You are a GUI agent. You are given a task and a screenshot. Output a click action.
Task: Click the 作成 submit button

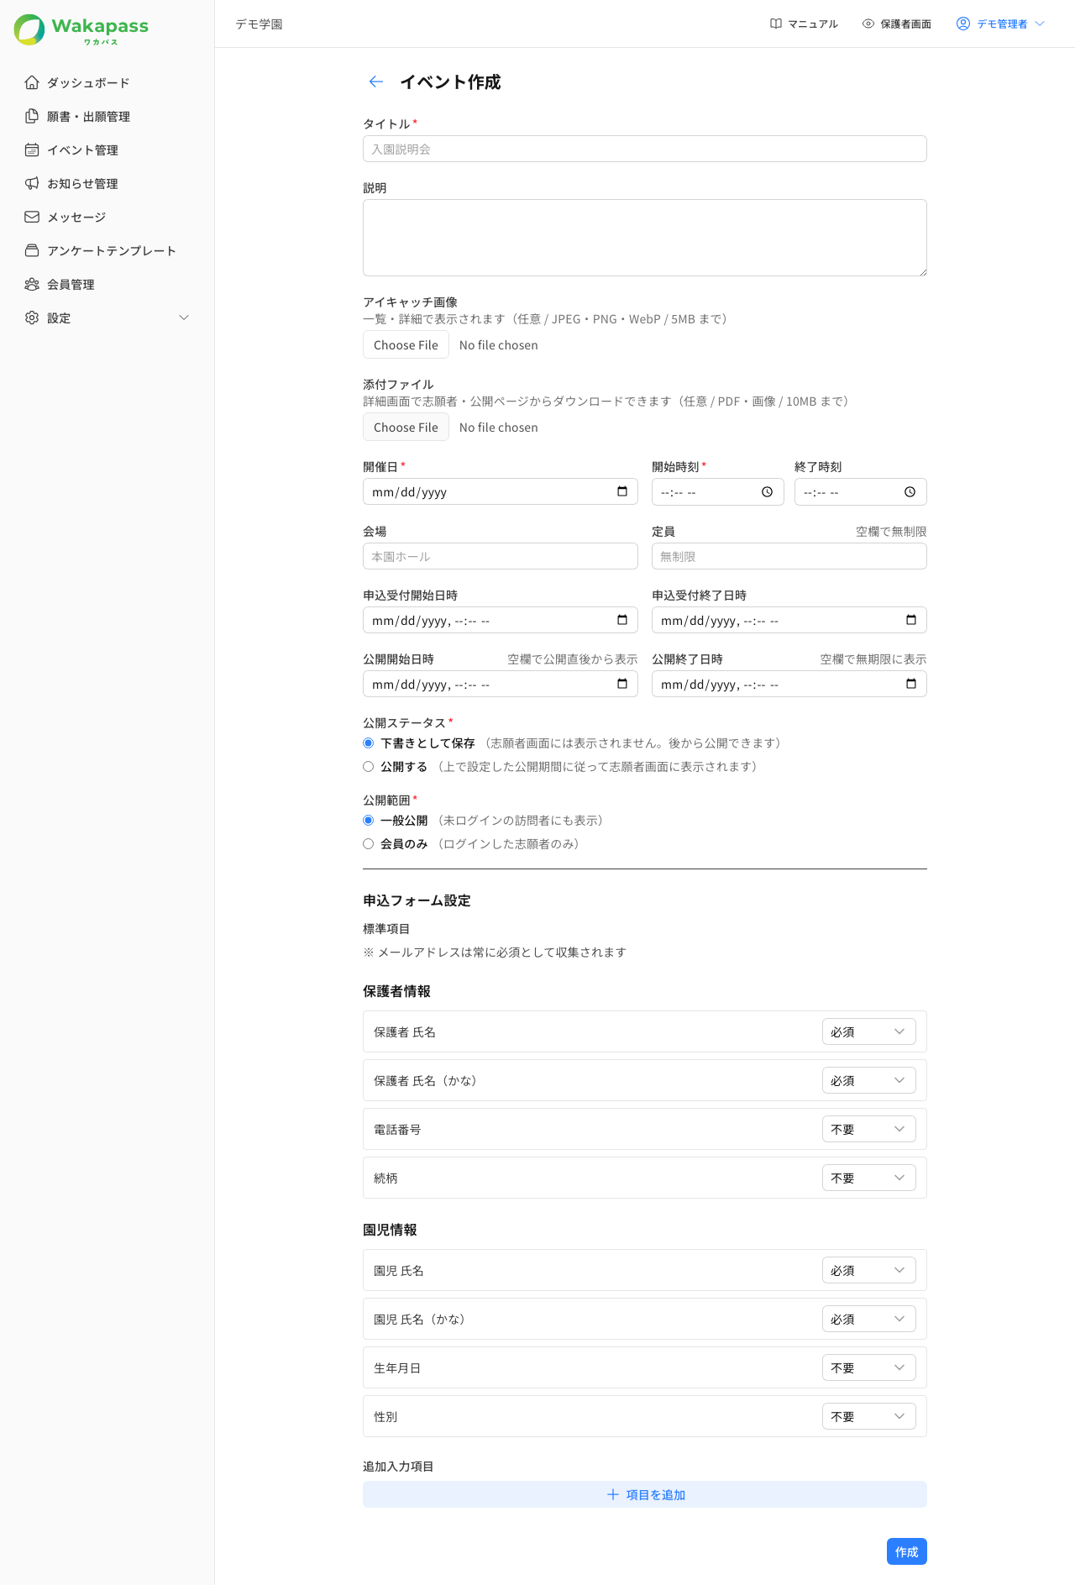pos(906,1551)
